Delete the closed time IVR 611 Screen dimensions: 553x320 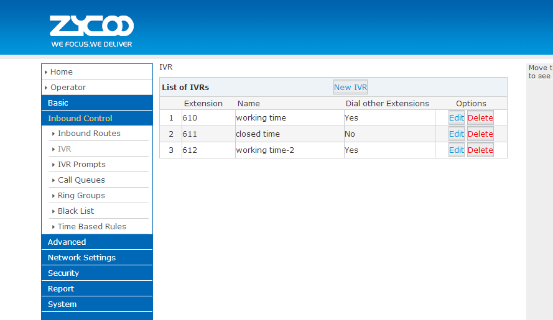(x=480, y=134)
